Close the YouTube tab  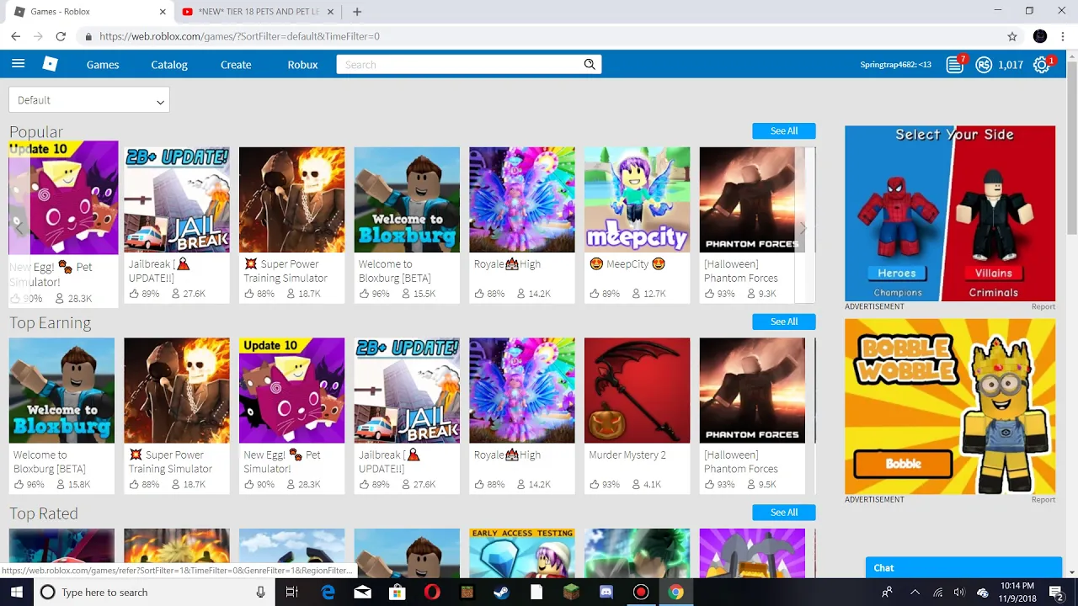pos(331,12)
